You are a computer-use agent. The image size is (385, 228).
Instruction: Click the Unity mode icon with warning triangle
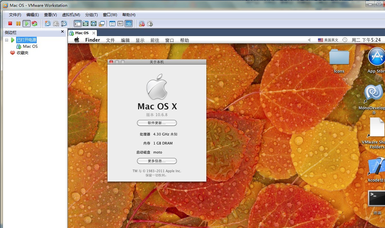pos(102,24)
